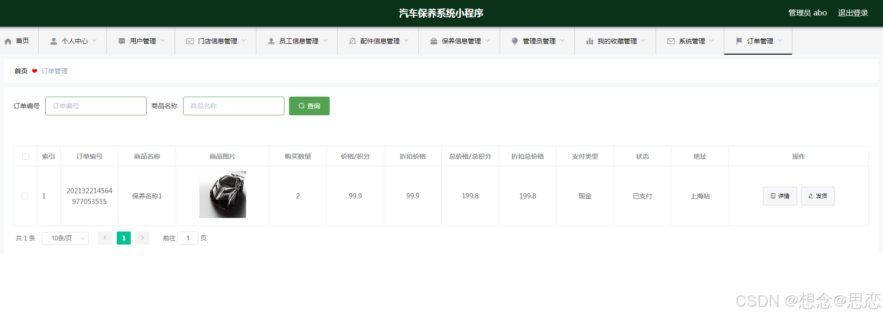Click the magnifier icon in 查询 button
Viewport: 883px width, 316px height.
(x=302, y=106)
